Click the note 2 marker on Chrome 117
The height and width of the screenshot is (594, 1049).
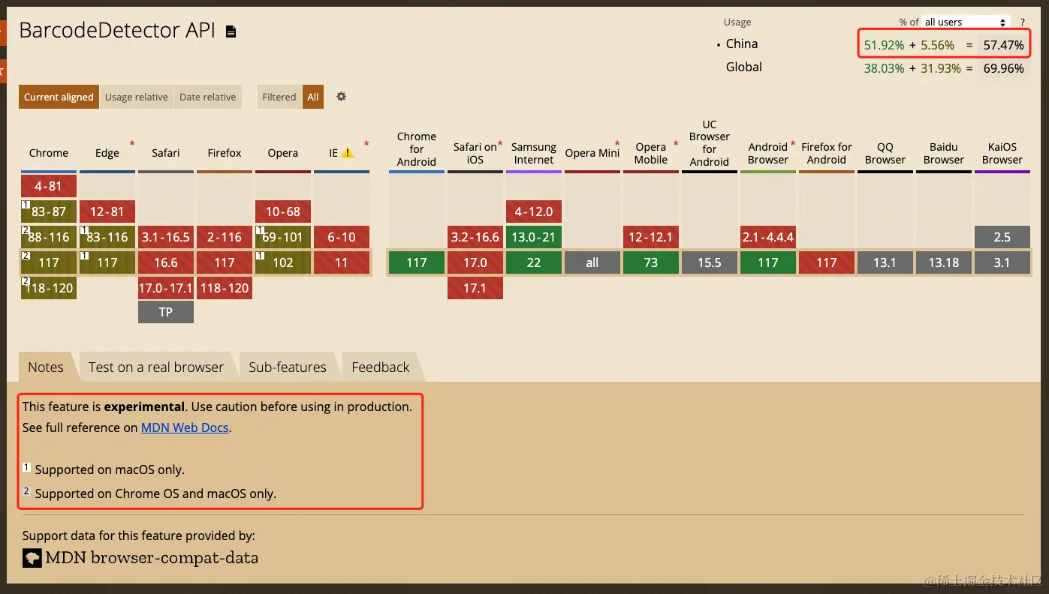(x=26, y=256)
